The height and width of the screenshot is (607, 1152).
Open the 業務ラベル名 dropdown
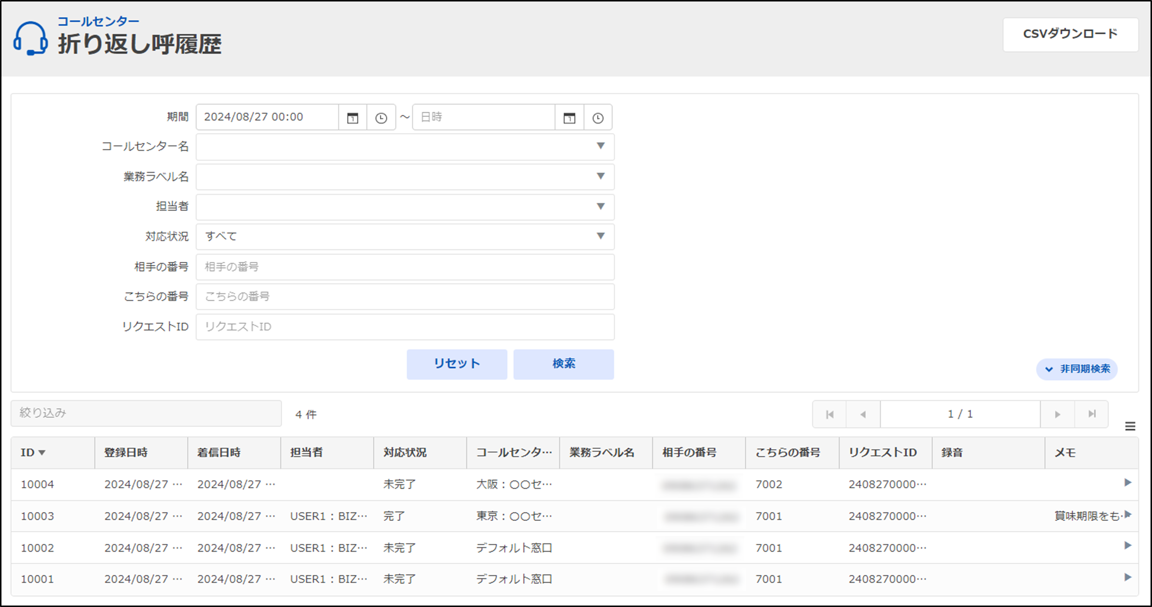405,177
